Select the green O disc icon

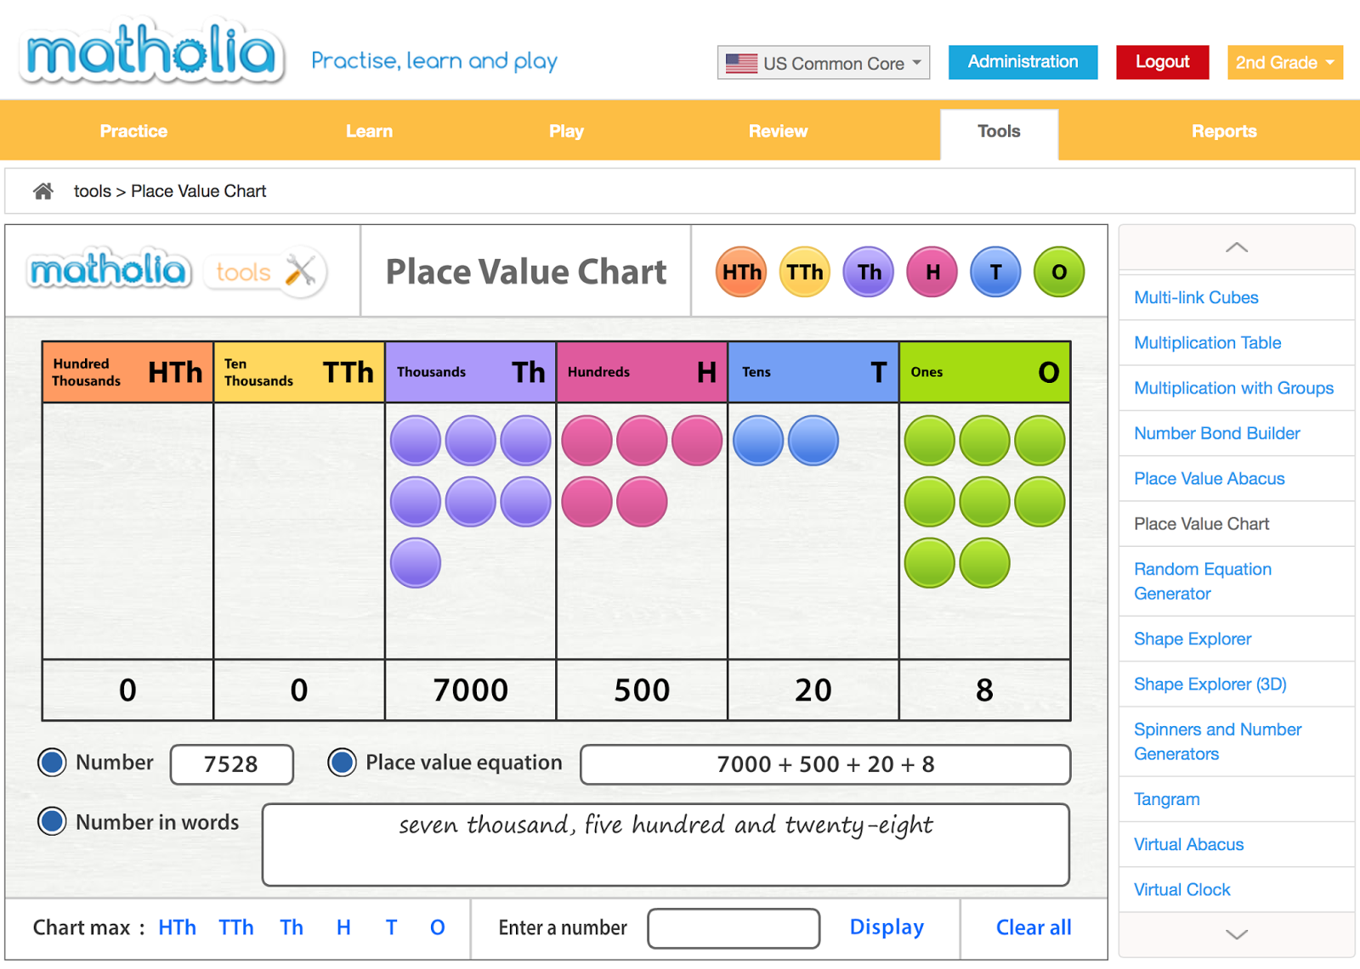click(1059, 272)
